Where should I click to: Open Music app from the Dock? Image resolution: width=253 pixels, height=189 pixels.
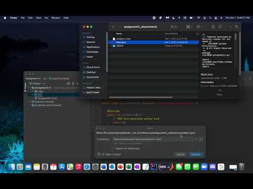tap(79, 167)
